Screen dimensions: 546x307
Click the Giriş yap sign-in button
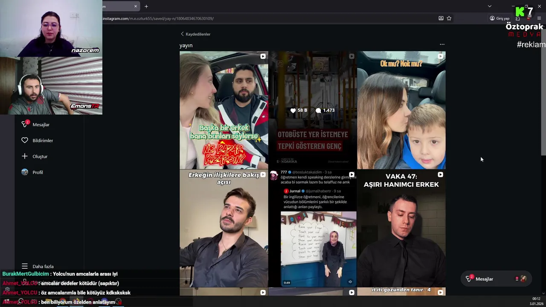tap(500, 18)
